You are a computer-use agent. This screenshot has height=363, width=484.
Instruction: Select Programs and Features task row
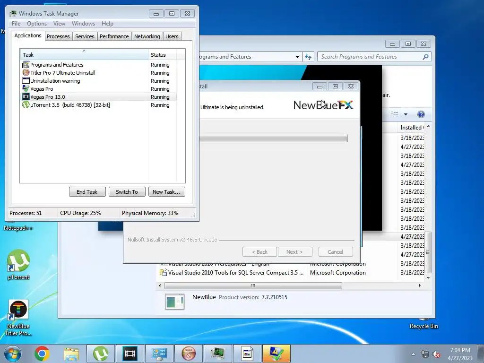99,65
